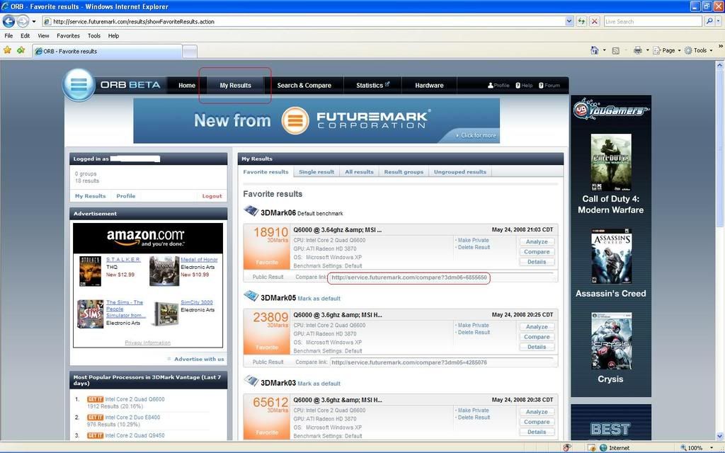Click Analyze button for 3DMark06 result

pyautogui.click(x=537, y=241)
